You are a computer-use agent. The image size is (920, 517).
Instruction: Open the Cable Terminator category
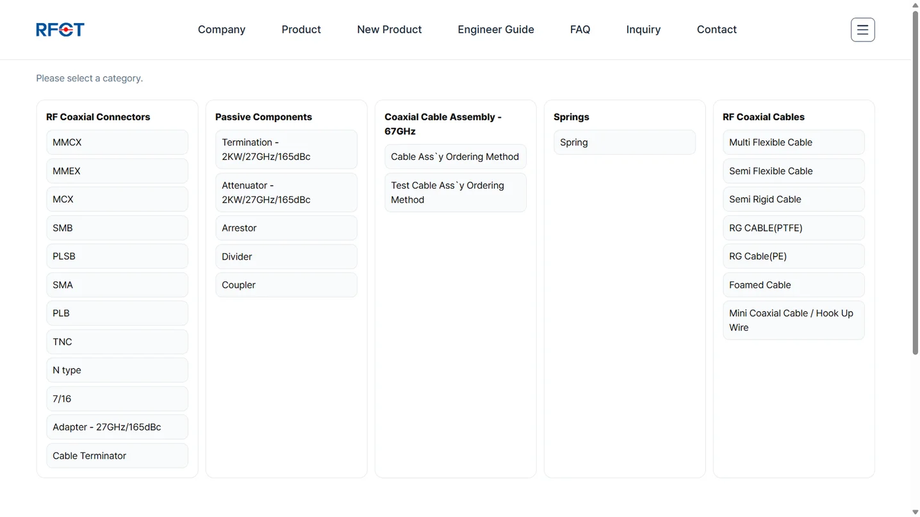tap(117, 456)
